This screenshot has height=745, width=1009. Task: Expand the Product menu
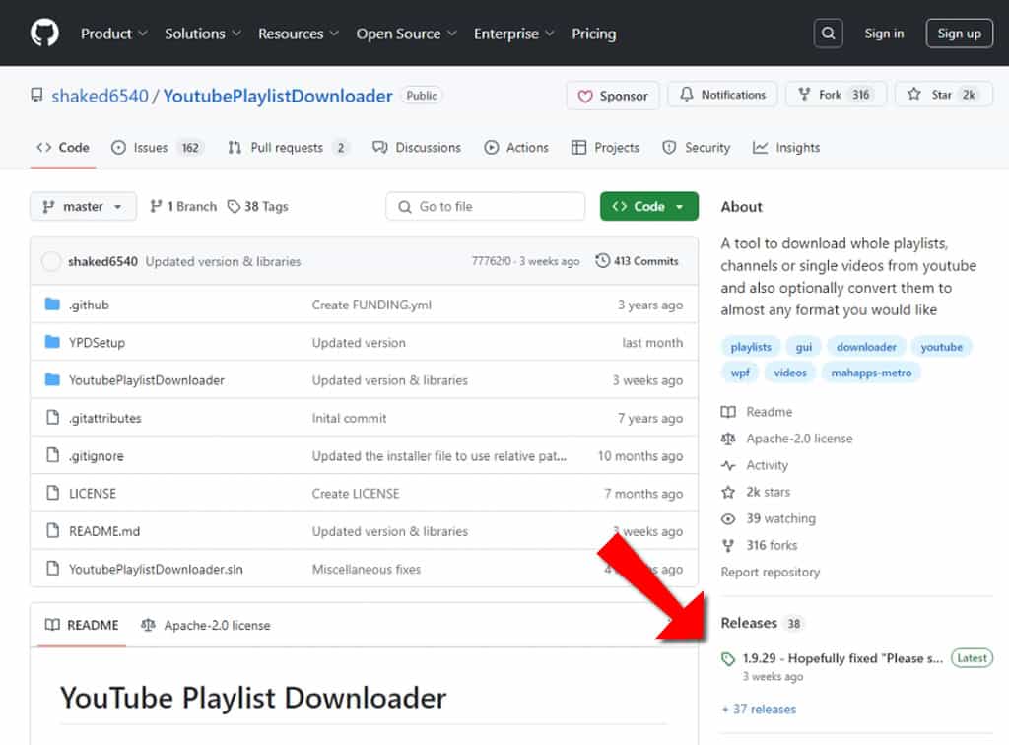(x=114, y=34)
